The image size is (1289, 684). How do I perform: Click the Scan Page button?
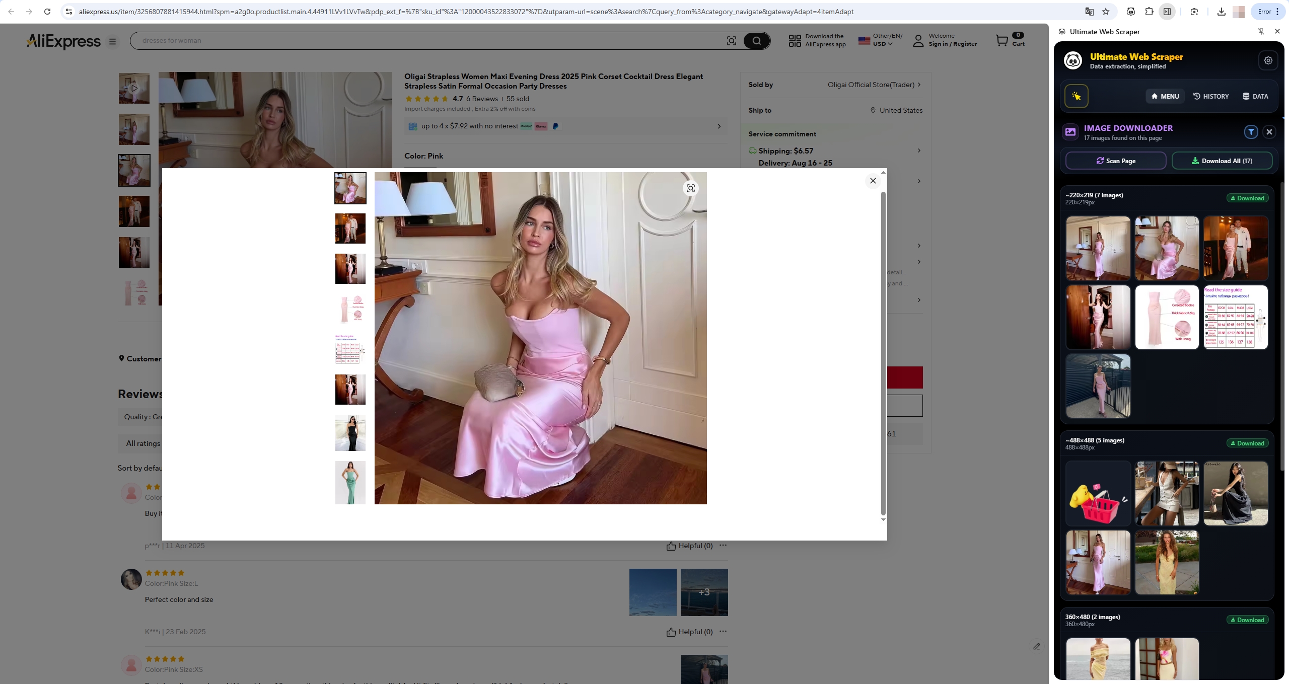coord(1116,161)
